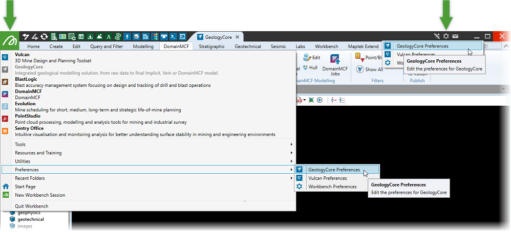This screenshot has width=511, height=232.
Task: Click the BlastLogic icon in left strip
Action: tap(5, 82)
